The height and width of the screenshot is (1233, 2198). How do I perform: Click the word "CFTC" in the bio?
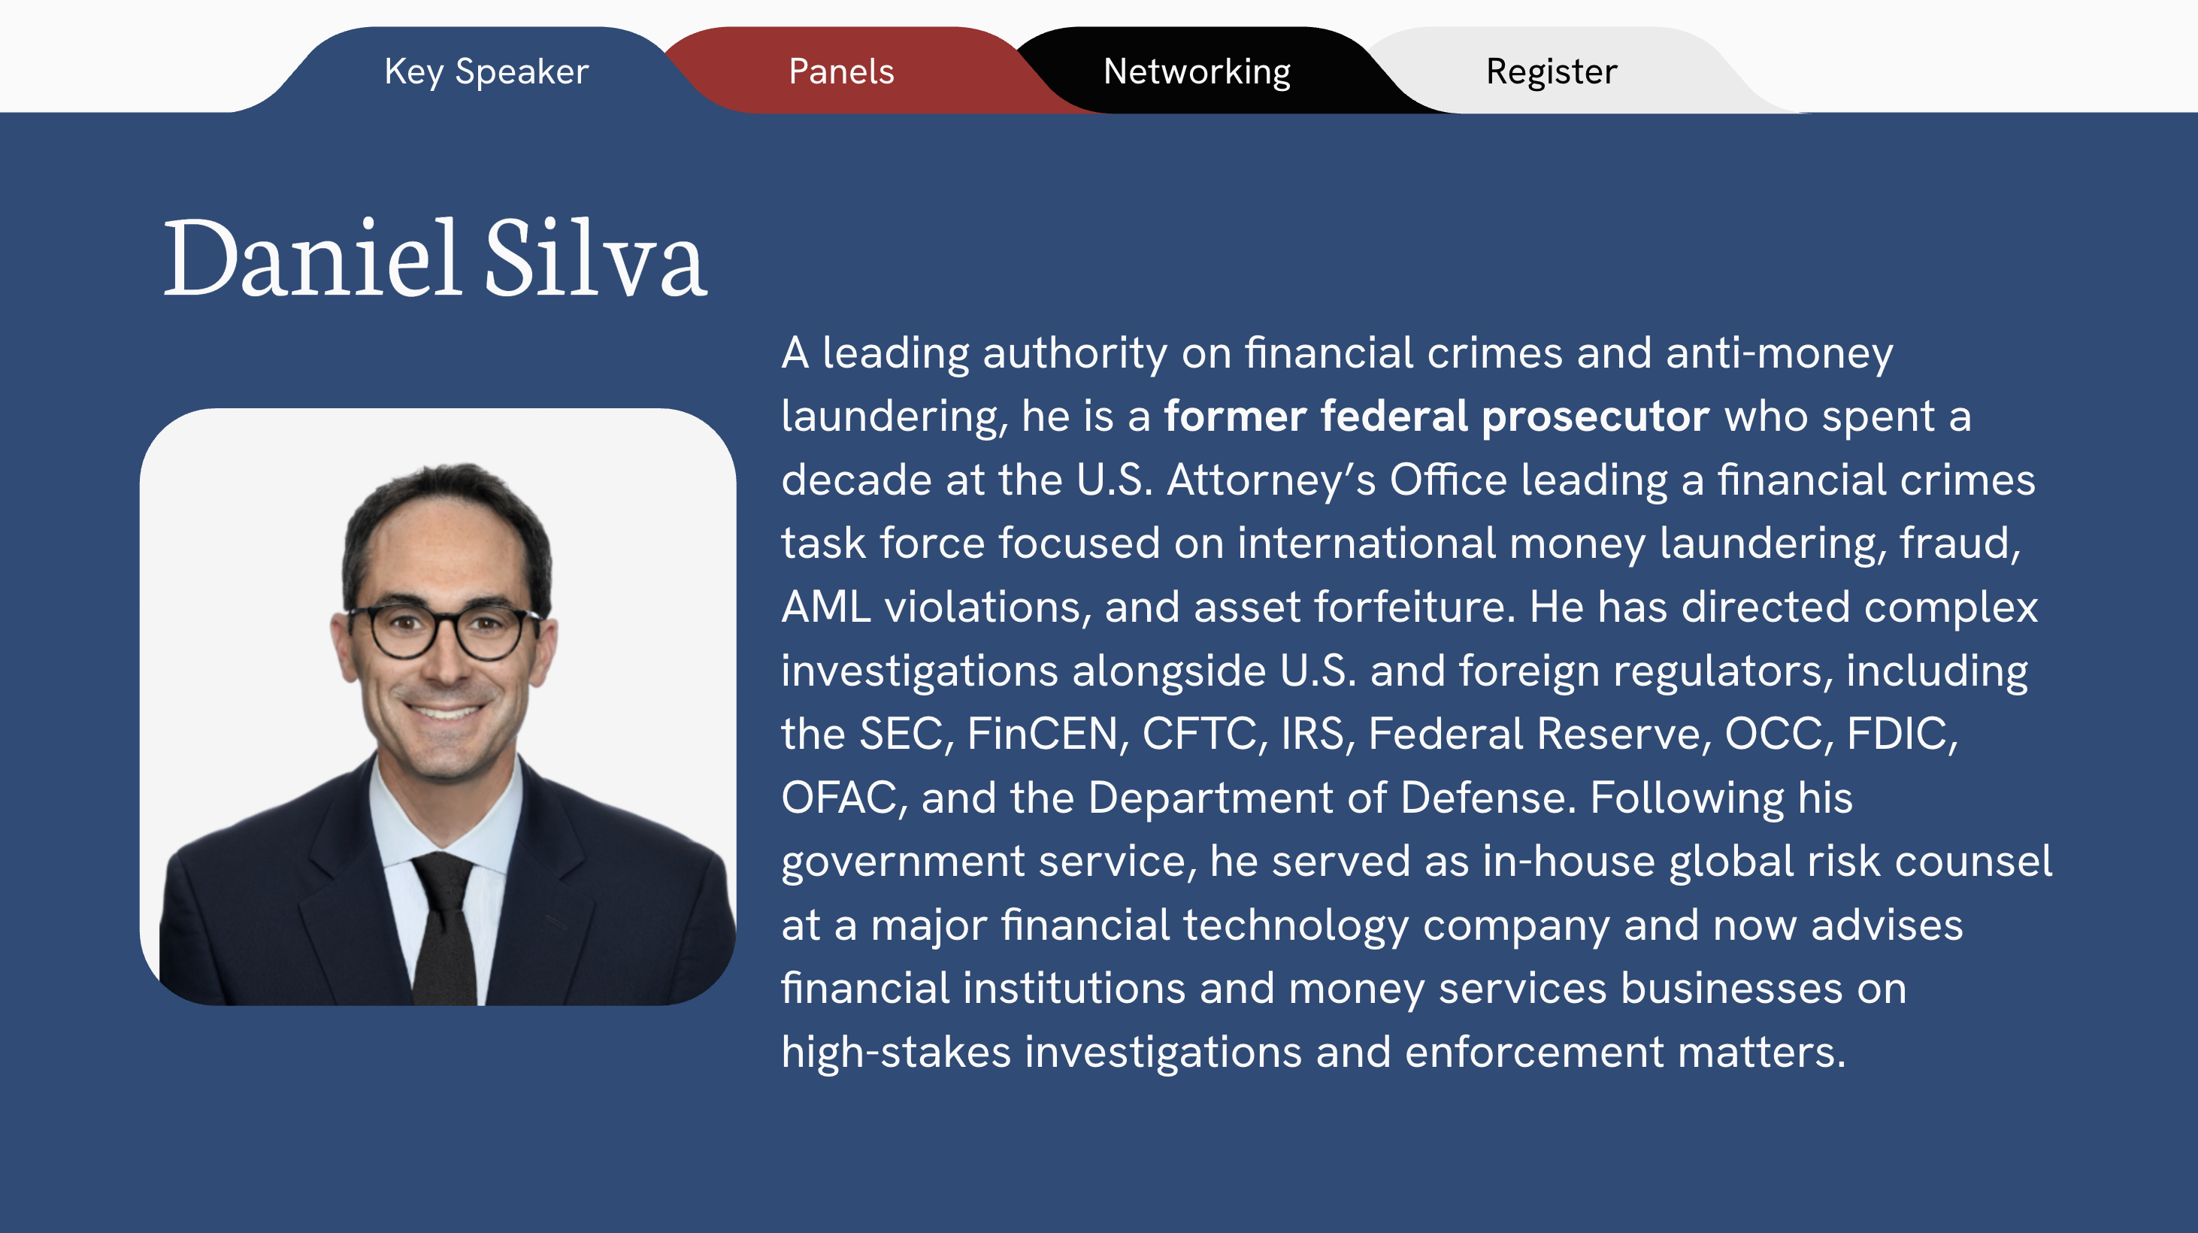coord(1198,734)
